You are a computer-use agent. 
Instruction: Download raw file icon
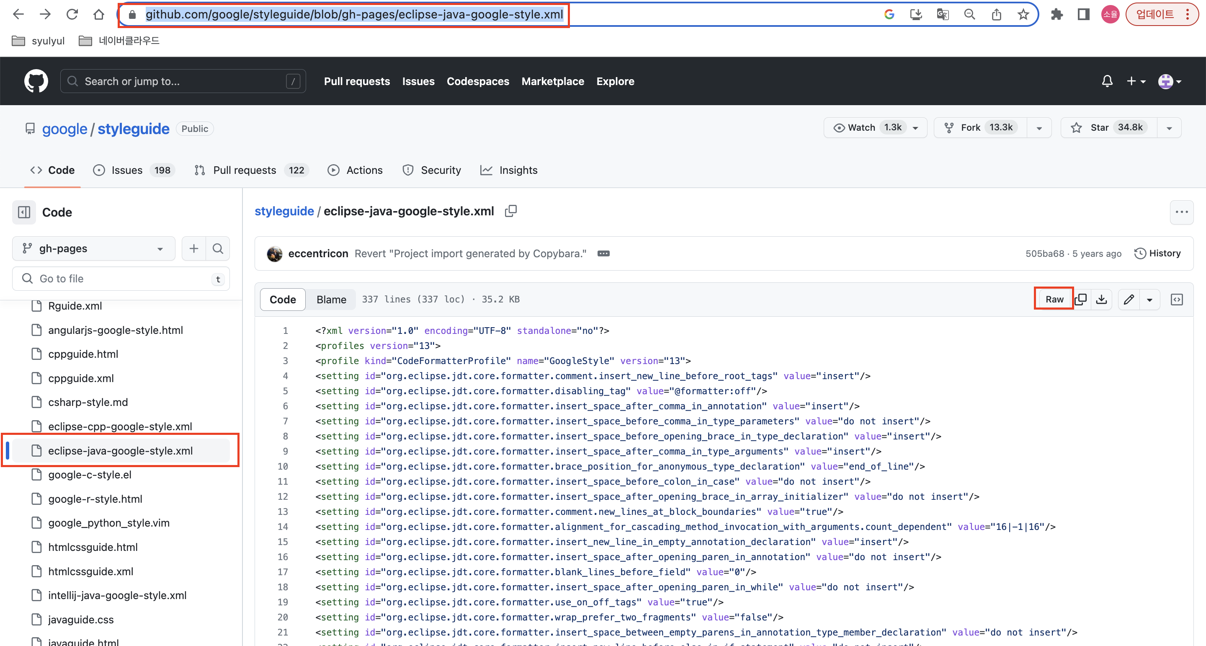pyautogui.click(x=1102, y=300)
